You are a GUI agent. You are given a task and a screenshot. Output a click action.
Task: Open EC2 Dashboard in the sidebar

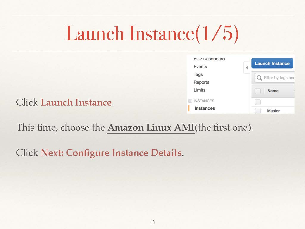[x=209, y=59]
